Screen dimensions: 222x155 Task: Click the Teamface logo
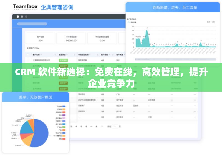(x=25, y=7)
